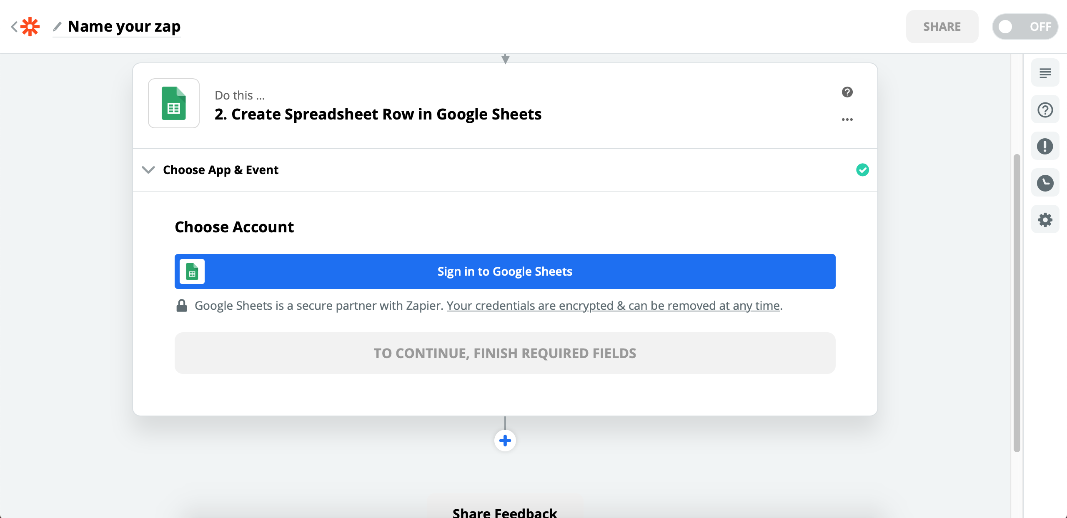Open the step help question mark icon
The image size is (1067, 518).
(x=847, y=92)
